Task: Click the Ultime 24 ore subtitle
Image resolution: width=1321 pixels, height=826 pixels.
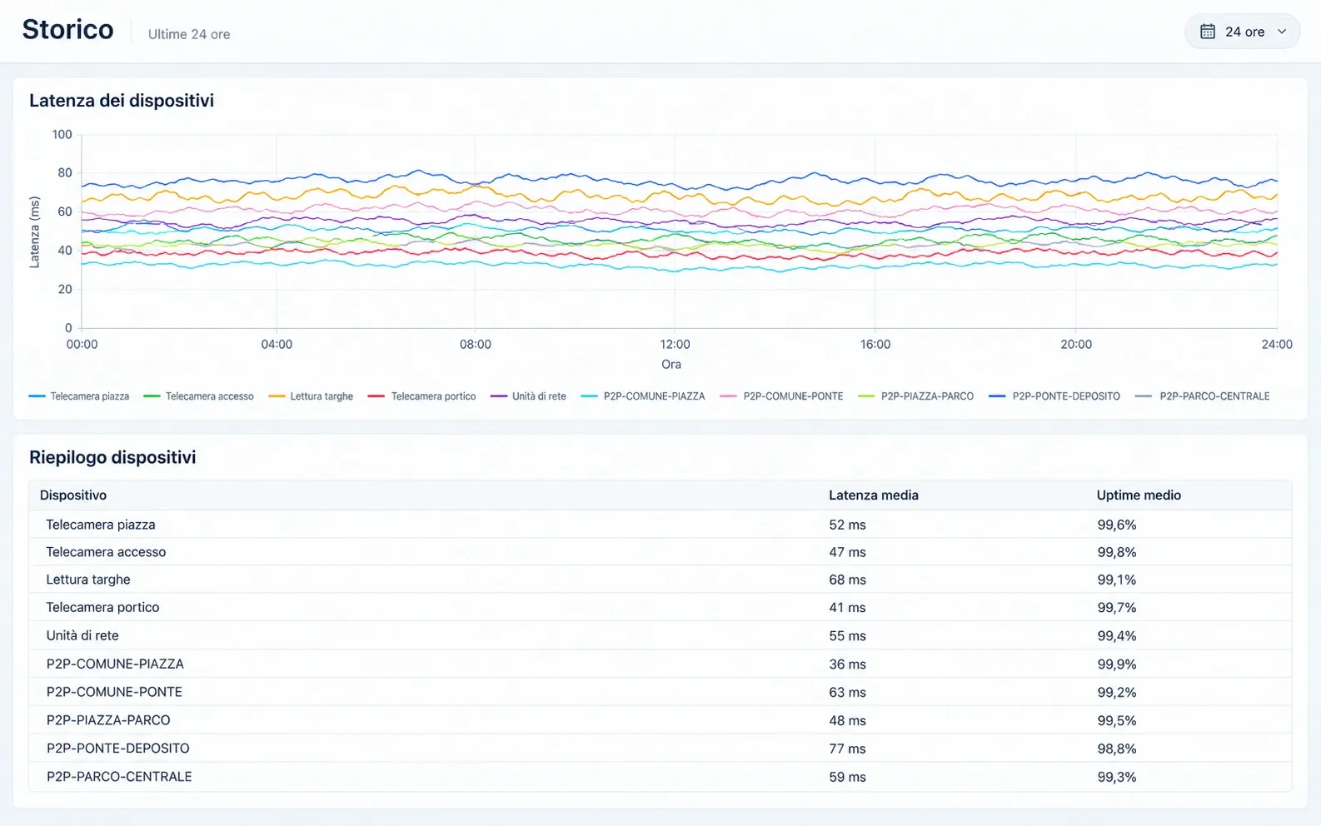Action: point(189,34)
